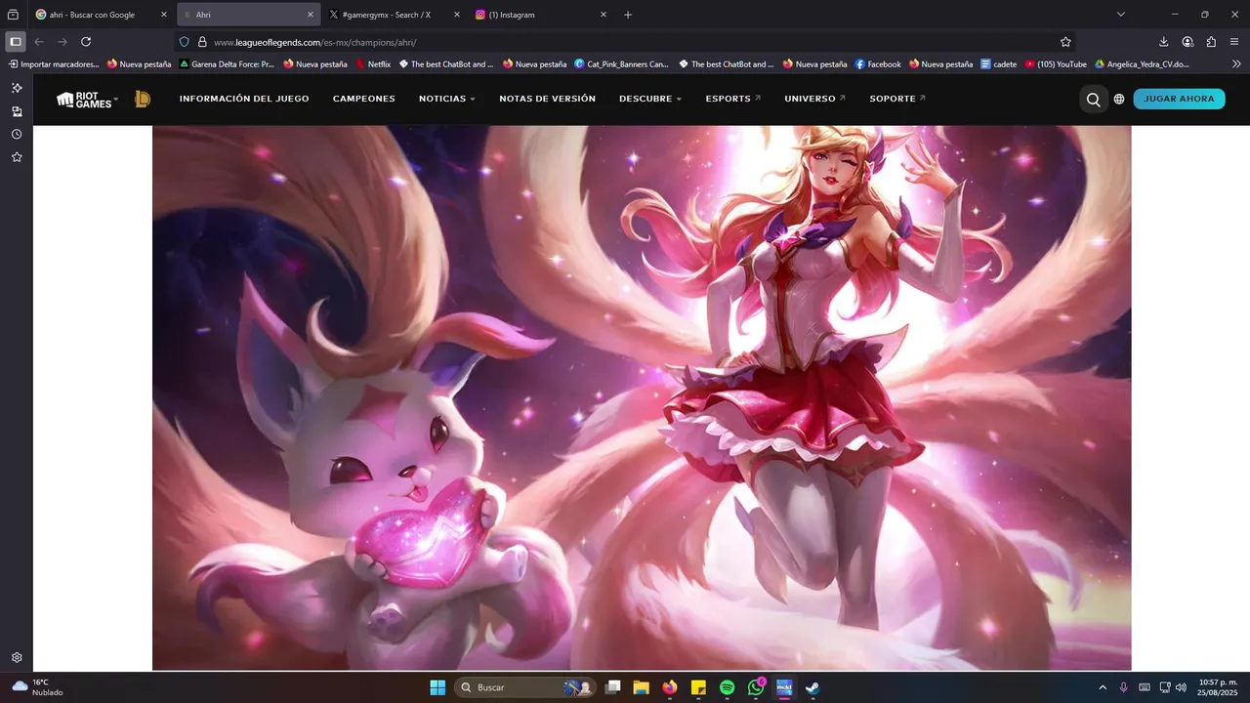Open Task View on taskbar
The image size is (1250, 703).
[x=612, y=687]
